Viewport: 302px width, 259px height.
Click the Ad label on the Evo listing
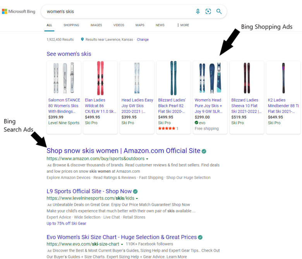click(x=49, y=251)
